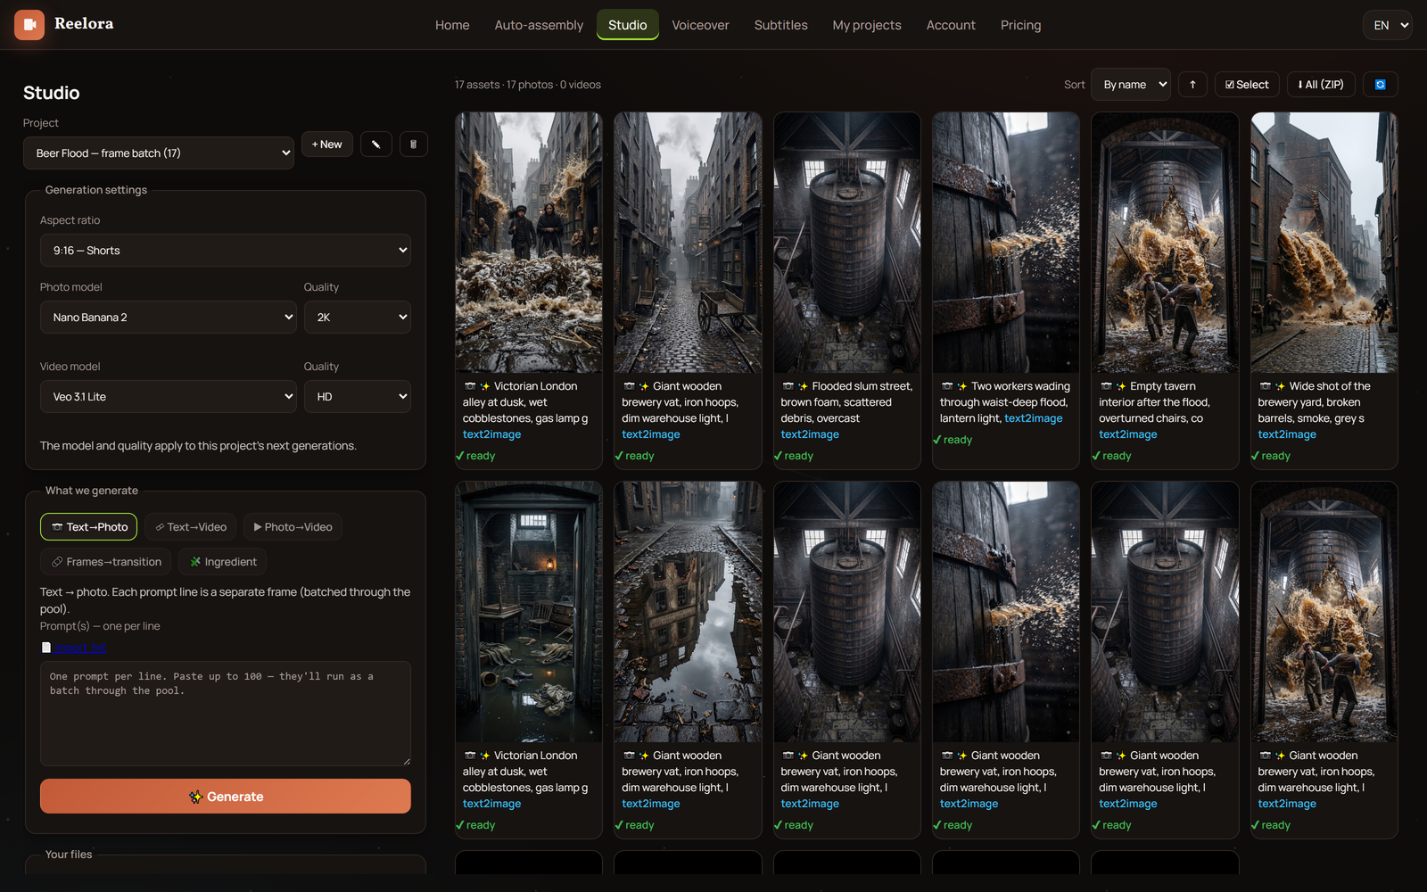Open the Aspect ratio dropdown showing 9:16 — Shorts
Viewport: 1427px width, 892px height.
pos(226,251)
